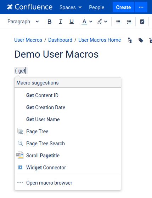Apply bold formatting with the B icon

click(x=50, y=22)
